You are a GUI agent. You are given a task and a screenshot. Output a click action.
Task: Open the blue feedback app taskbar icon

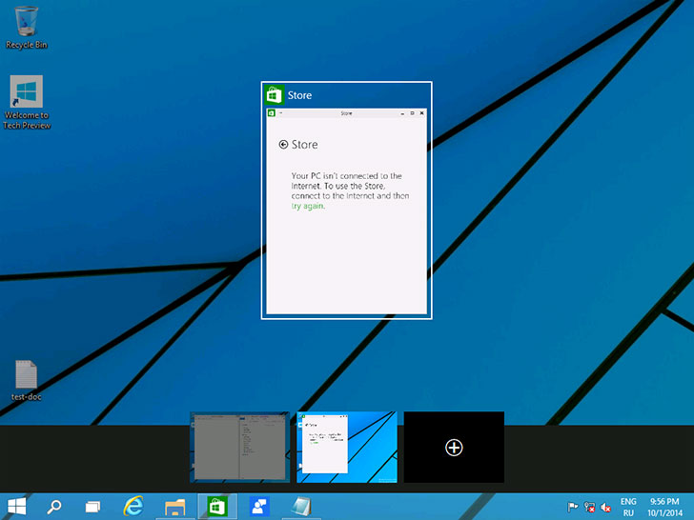click(x=259, y=507)
